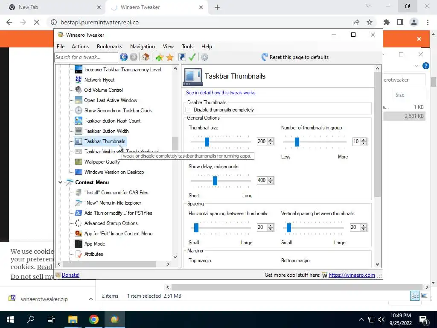Open the https://winaero.com link
The height and width of the screenshot is (328, 437).
pyautogui.click(x=352, y=275)
